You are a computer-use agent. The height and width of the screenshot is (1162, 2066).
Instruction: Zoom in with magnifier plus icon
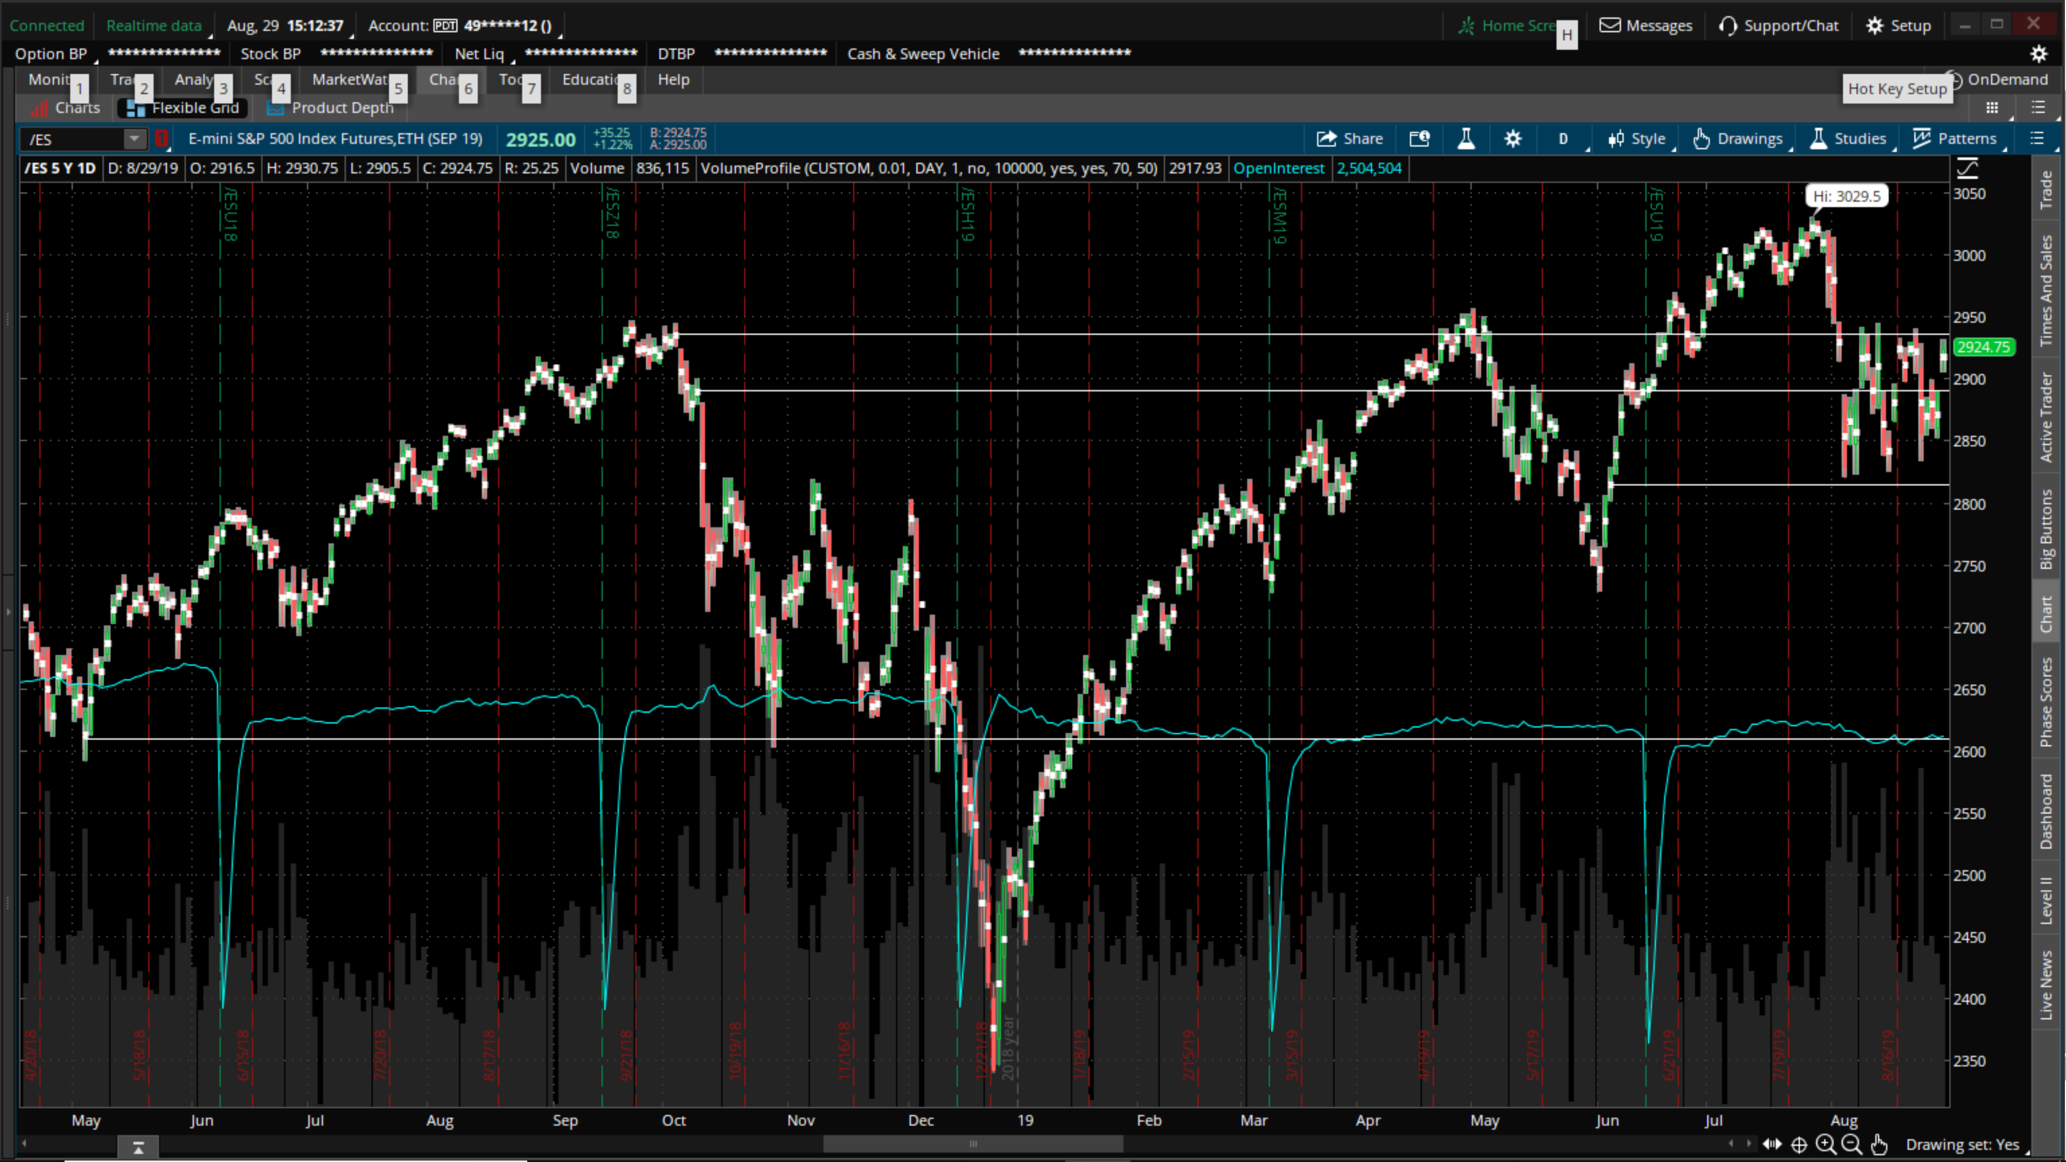tap(1826, 1144)
